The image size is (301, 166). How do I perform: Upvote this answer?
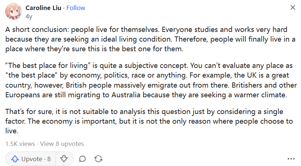(x=31, y=159)
